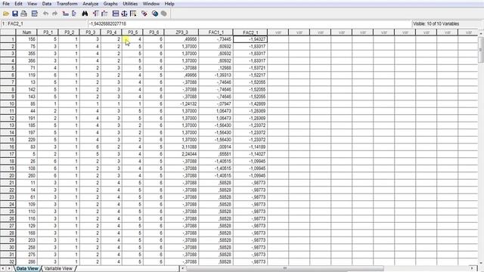Viewport: 484px width, 272px height.
Task: Open the Graphs menu
Action: click(110, 4)
